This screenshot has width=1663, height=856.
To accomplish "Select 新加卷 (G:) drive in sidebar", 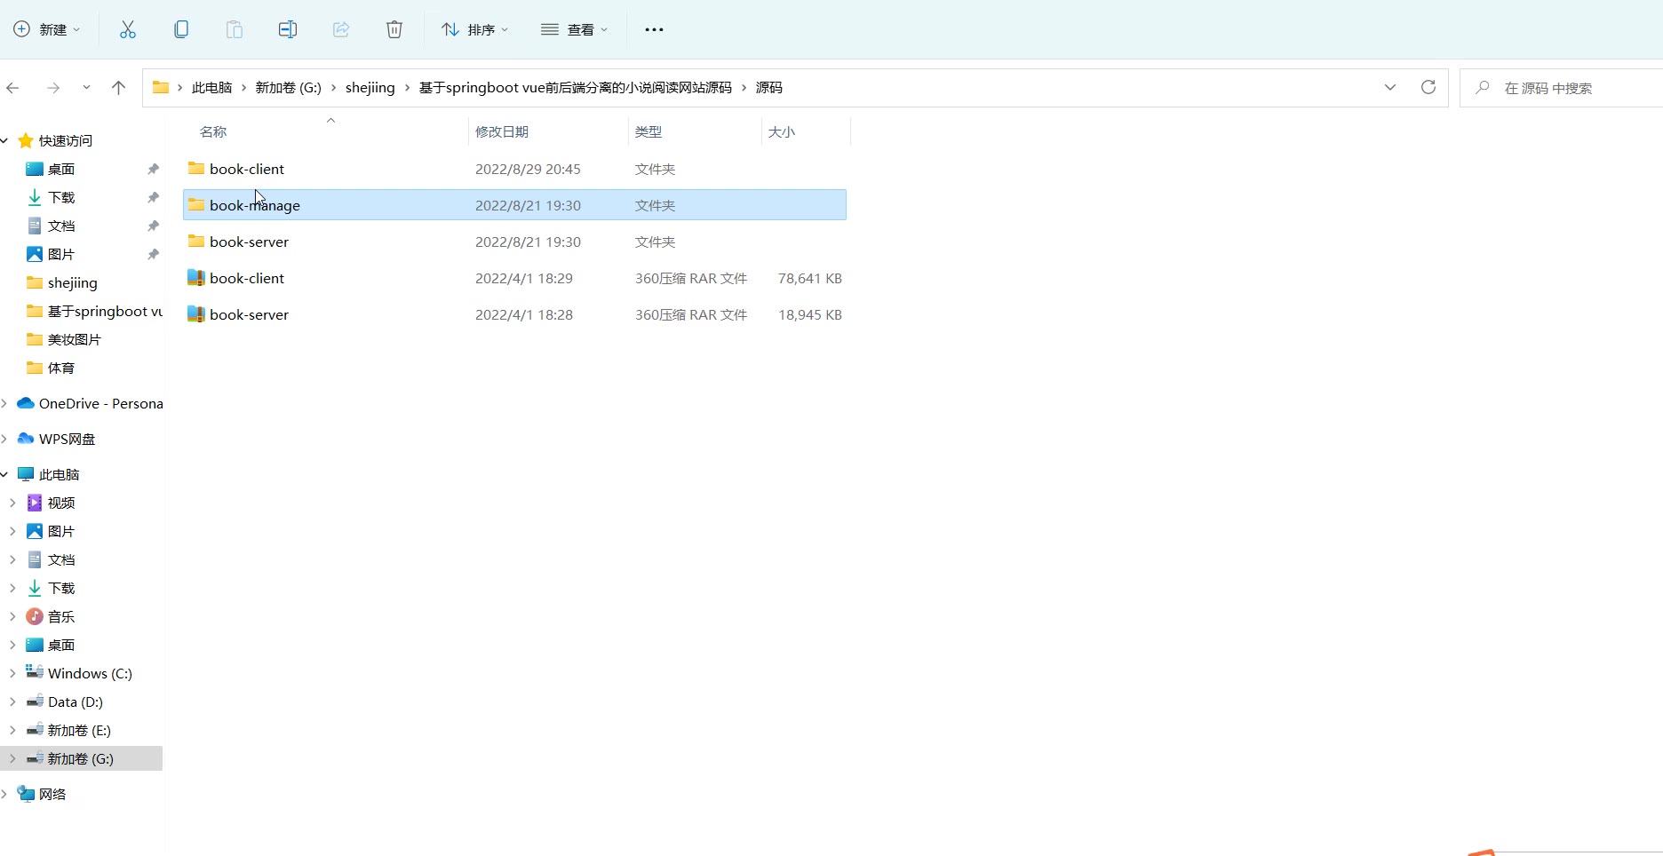I will point(81,758).
